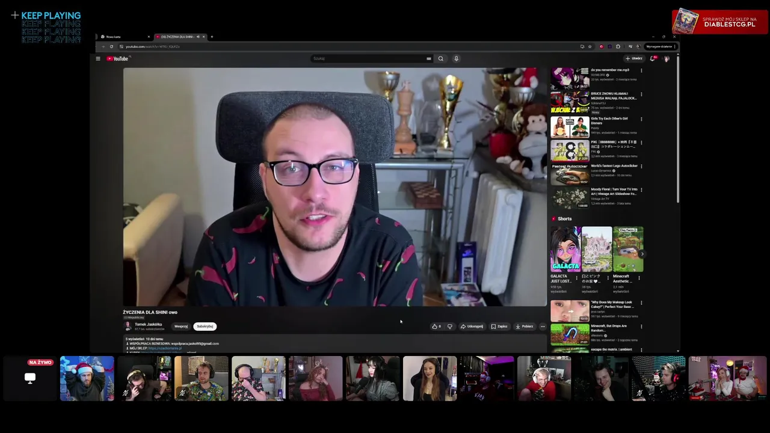Click the Subskrybuj button
The image size is (770, 433).
tap(205, 327)
